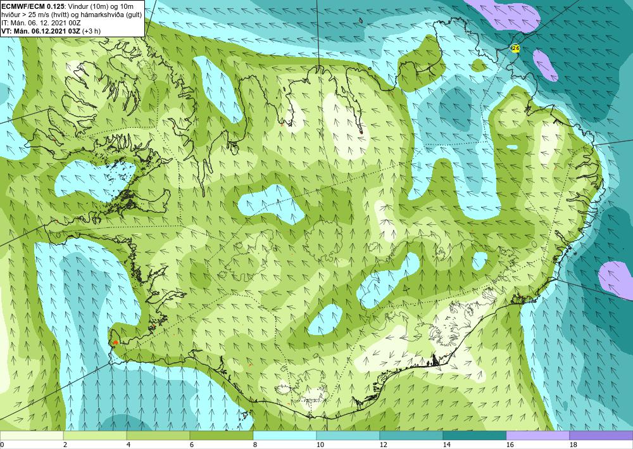The height and width of the screenshot is (449, 633).
Task: Click the legend scale label '12'
Action: click(383, 445)
